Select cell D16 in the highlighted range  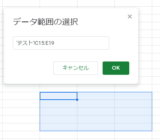point(96,104)
